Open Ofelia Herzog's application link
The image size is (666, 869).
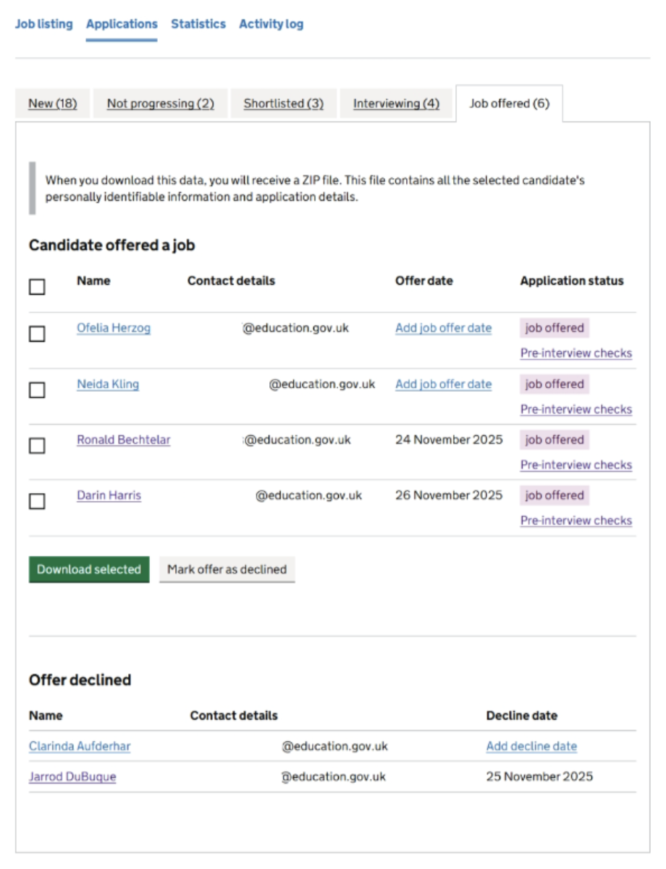pyautogui.click(x=114, y=328)
